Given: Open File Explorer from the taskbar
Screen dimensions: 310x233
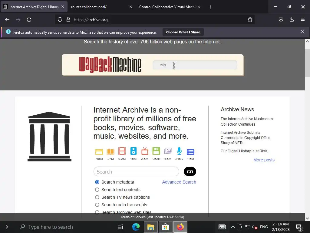Looking at the screenshot, I should [x=151, y=227].
